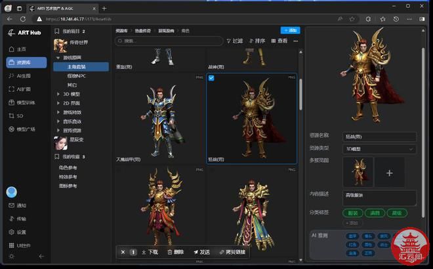Expand the 音乐音效 tree node
433x269 pixels.
tap(58, 121)
